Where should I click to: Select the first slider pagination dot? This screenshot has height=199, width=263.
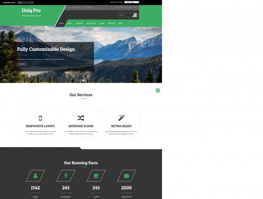(x=77, y=81)
